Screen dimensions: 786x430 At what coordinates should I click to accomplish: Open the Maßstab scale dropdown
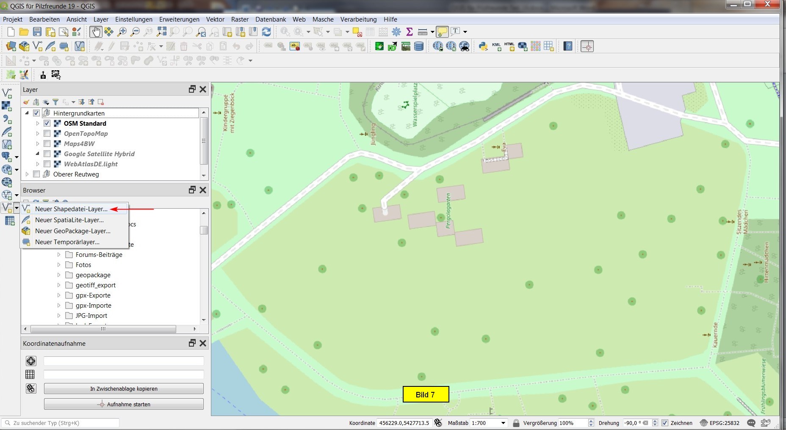pos(503,423)
